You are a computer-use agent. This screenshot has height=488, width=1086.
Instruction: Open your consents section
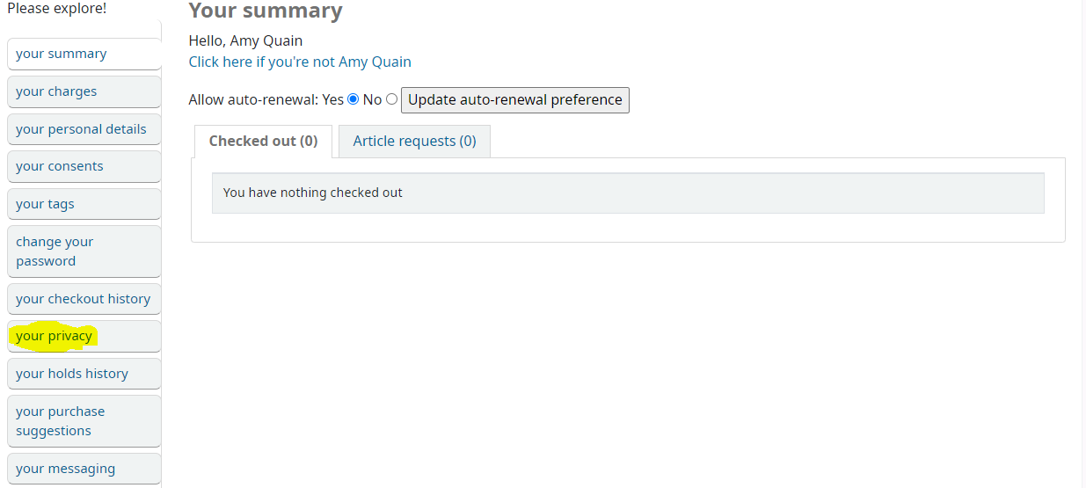(x=84, y=166)
